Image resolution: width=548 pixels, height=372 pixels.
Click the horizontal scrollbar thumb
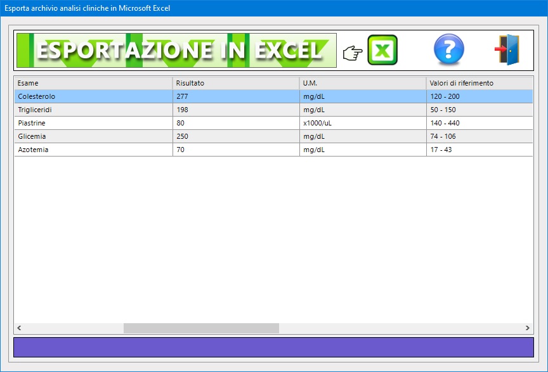201,328
